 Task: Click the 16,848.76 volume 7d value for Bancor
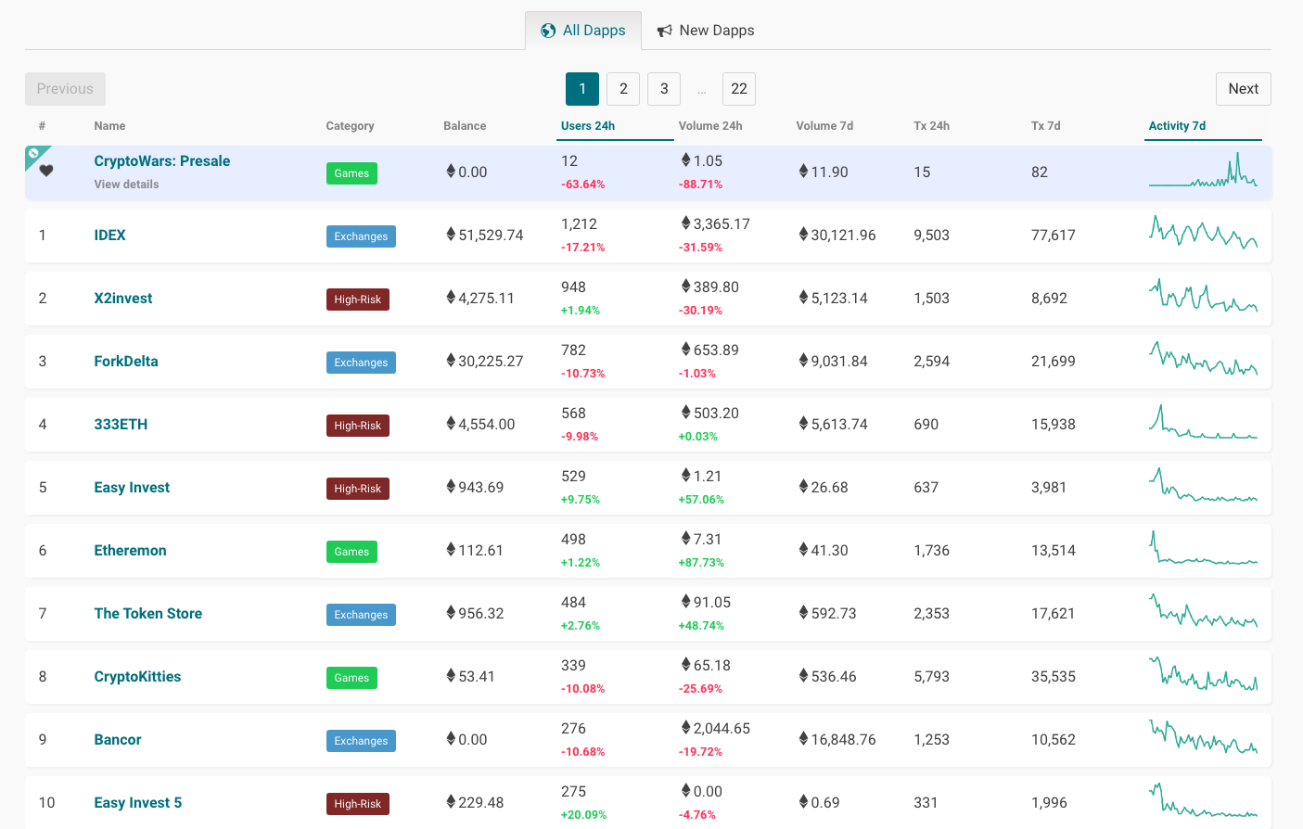pyautogui.click(x=843, y=740)
